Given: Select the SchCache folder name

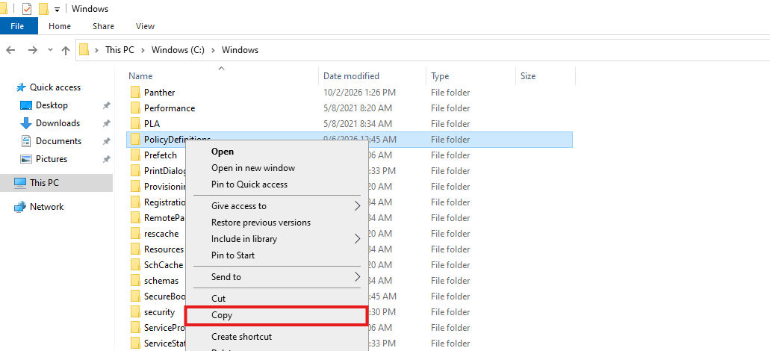Looking at the screenshot, I should click(x=164, y=265).
